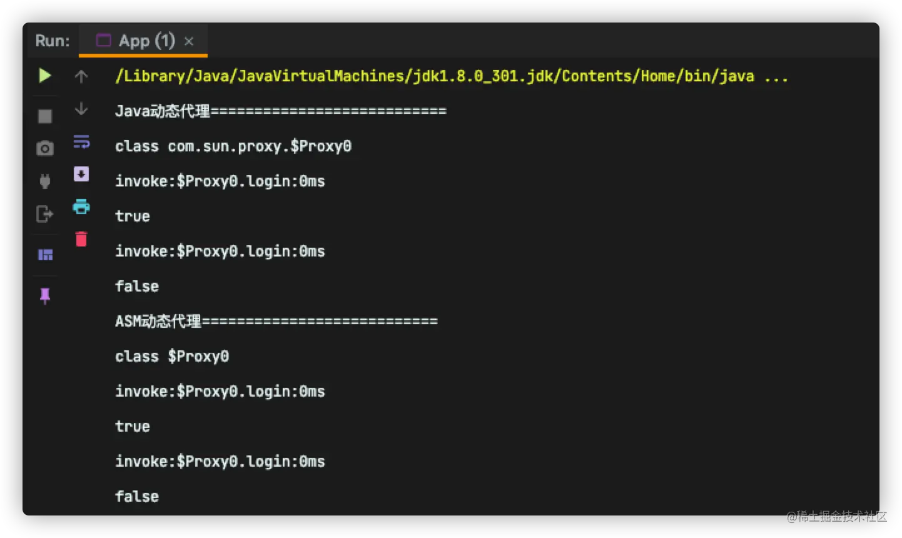Click the 'class com.sun.proxy.$Proxy0' output line
This screenshot has height=538, width=902.
coord(233,146)
